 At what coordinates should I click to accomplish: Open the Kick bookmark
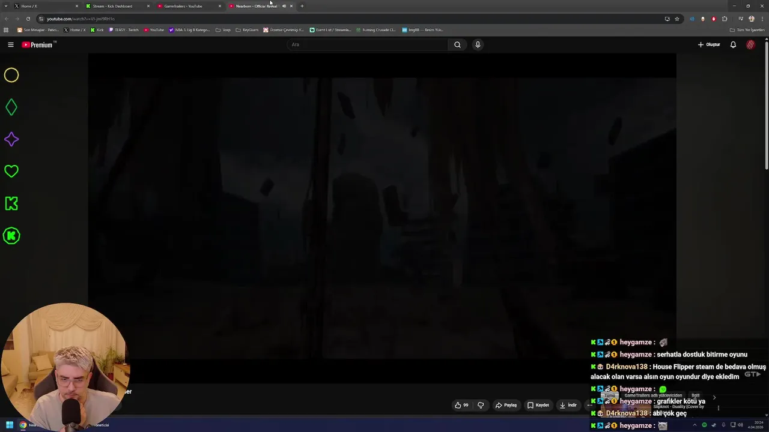tap(97, 29)
